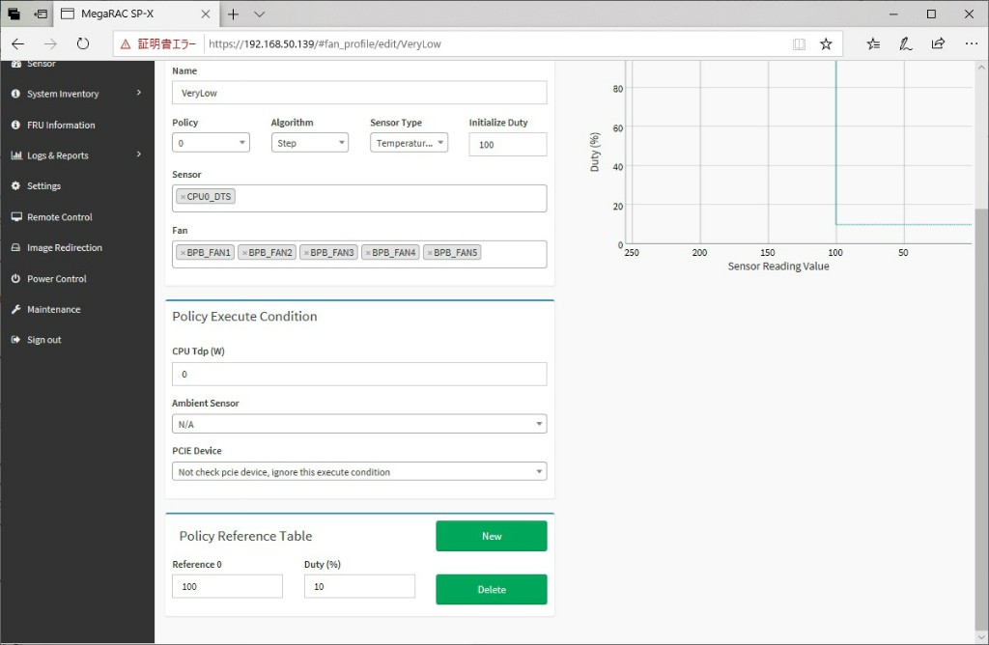Click the share icon in browser toolbar
This screenshot has height=645, width=989.
click(x=938, y=43)
